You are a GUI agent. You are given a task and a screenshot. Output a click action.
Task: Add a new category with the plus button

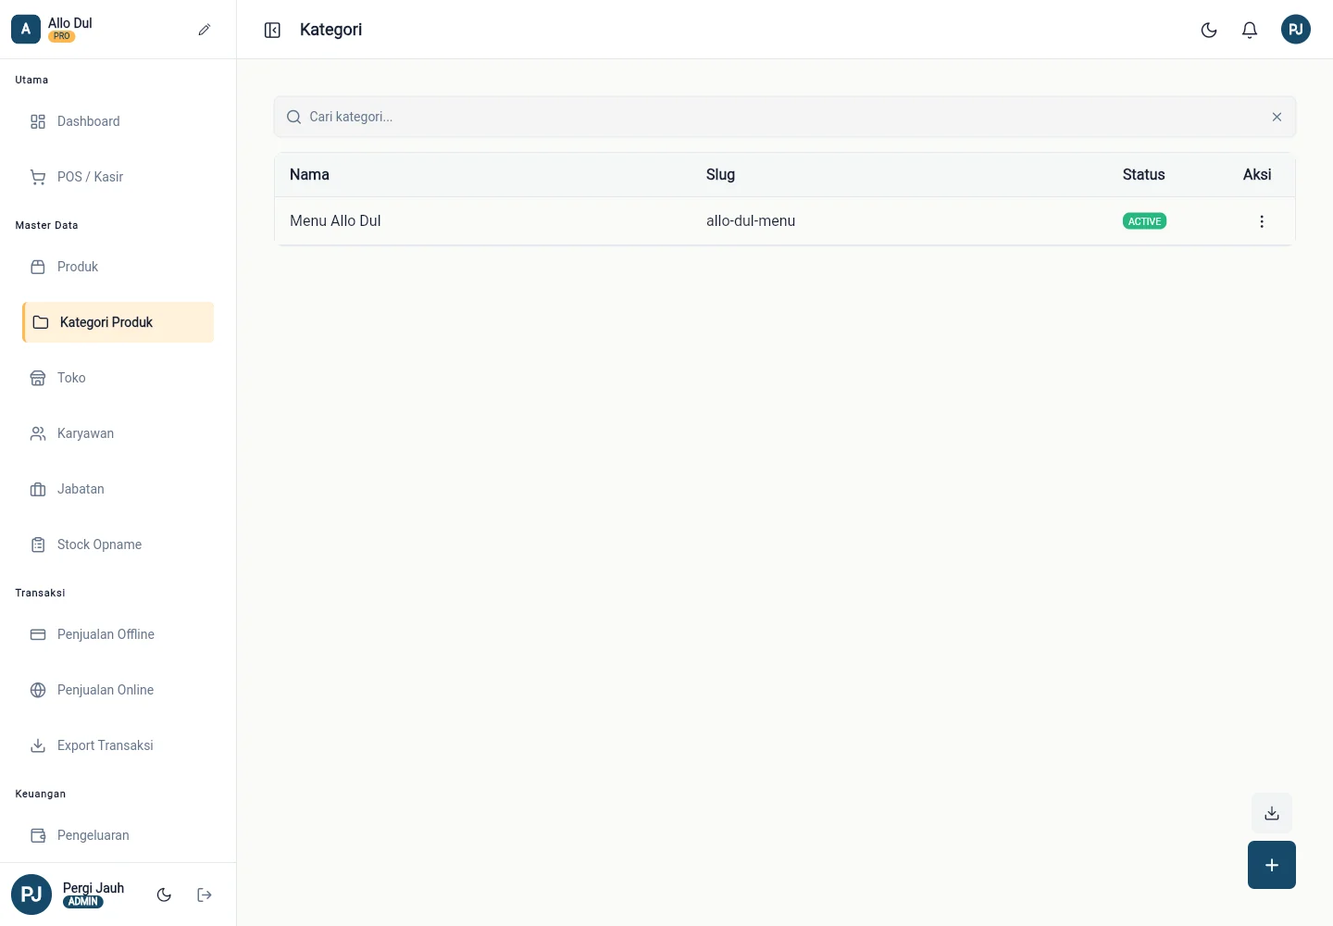[1272, 865]
